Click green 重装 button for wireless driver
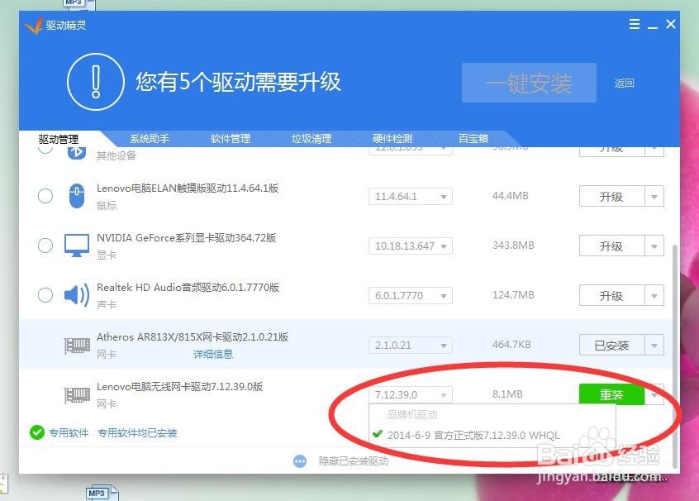The height and width of the screenshot is (501, 699). [x=611, y=394]
